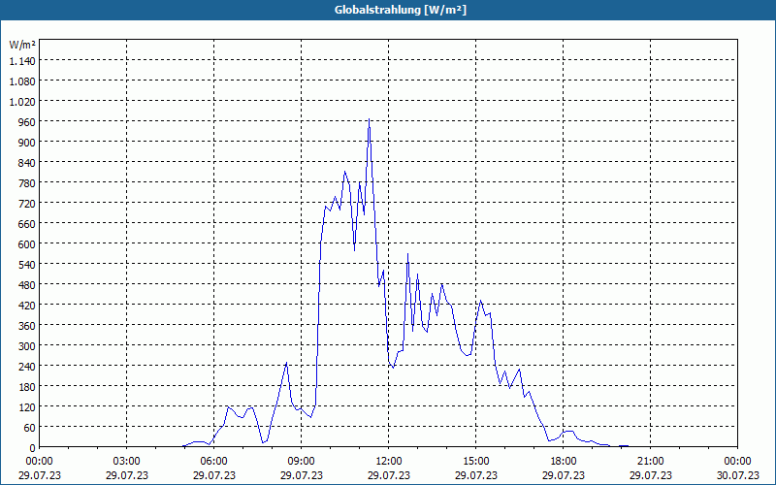Click the 12:00 time axis label

click(x=389, y=462)
